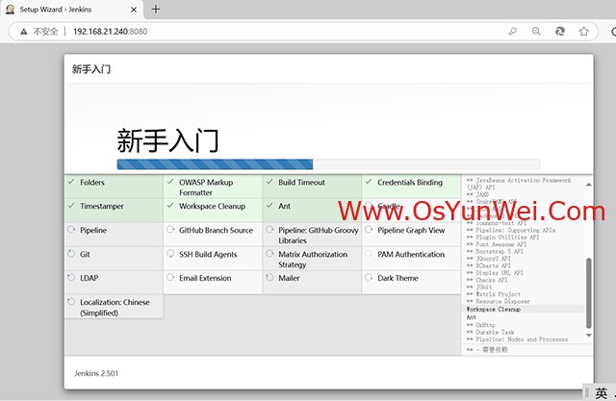Click the Localization: Chinese (Simplified) label
Viewport: 616px width, 401px height.
115,308
